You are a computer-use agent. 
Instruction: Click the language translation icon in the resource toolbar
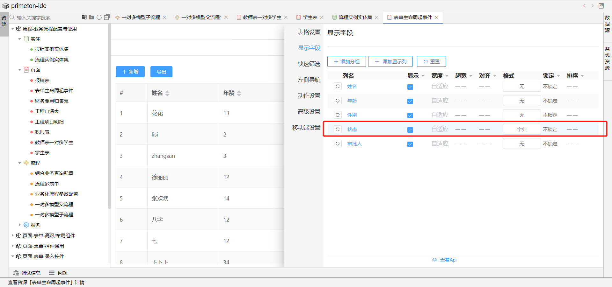(x=84, y=17)
